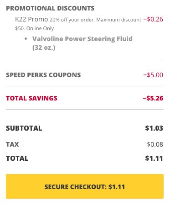Click the '$50. Online Only' text
Viewport: 170px width, 206px height.
click(35, 28)
